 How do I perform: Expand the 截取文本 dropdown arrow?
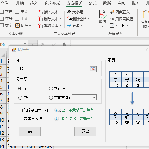(60, 26)
